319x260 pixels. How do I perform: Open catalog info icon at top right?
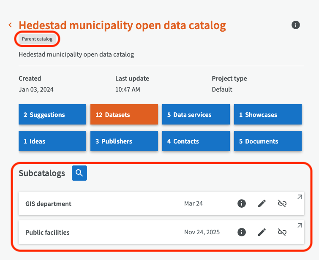pos(296,25)
